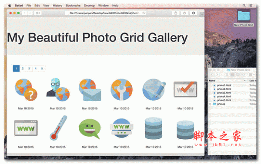Show all tabs in Safari
Screen dimensions: 261x164
click(x=184, y=13)
